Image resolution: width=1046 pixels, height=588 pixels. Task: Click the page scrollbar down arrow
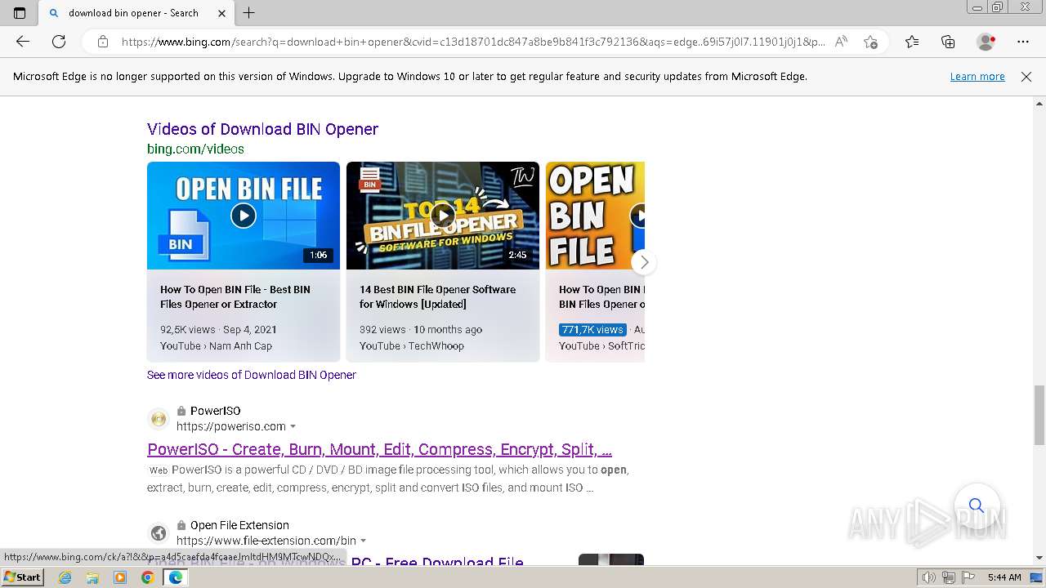(x=1039, y=558)
